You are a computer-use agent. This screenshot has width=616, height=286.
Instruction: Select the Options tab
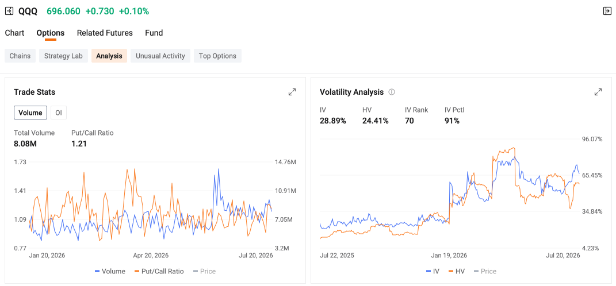[50, 33]
